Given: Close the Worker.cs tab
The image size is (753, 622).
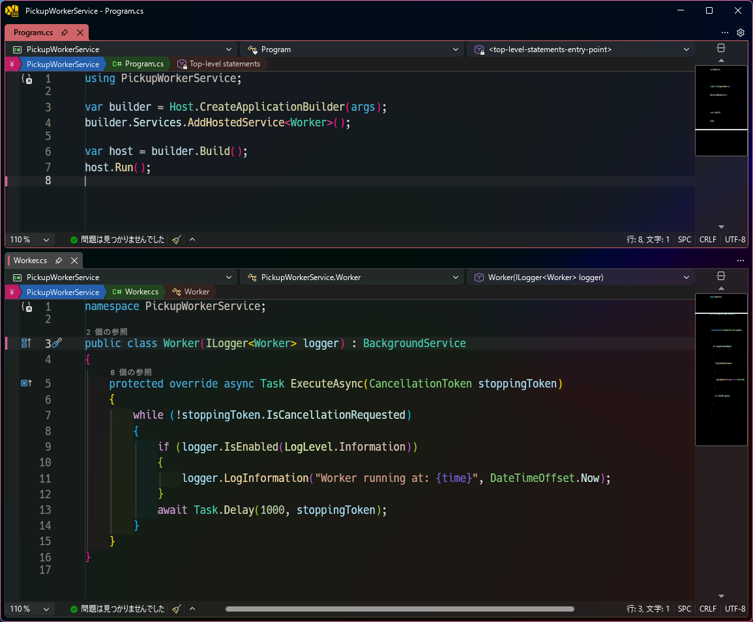Looking at the screenshot, I should [74, 261].
